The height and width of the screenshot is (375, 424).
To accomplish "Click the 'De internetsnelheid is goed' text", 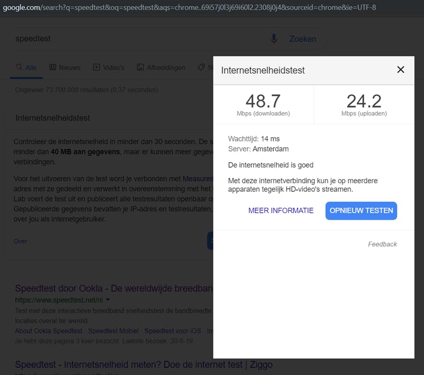I will click(x=271, y=165).
